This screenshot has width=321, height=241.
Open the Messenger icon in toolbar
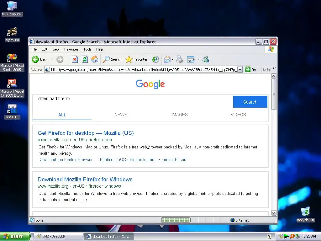[206, 59]
